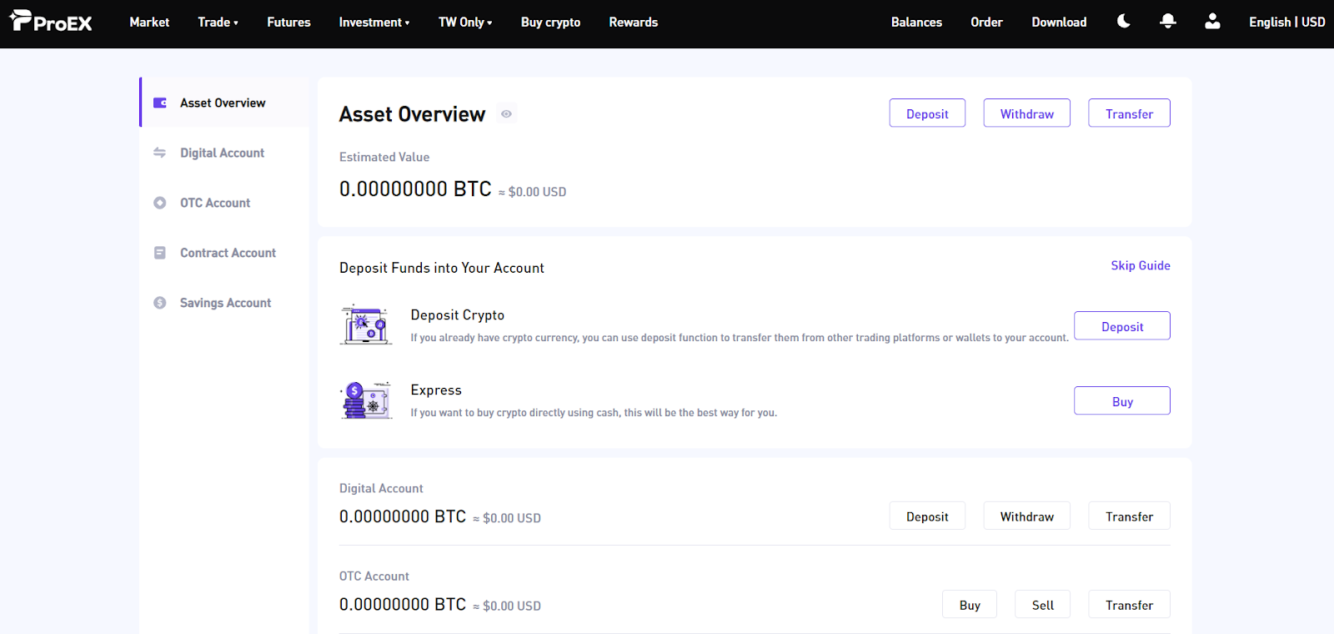Click the 'If you want to buy crypto' description
The image size is (1334, 634).
coord(594,413)
